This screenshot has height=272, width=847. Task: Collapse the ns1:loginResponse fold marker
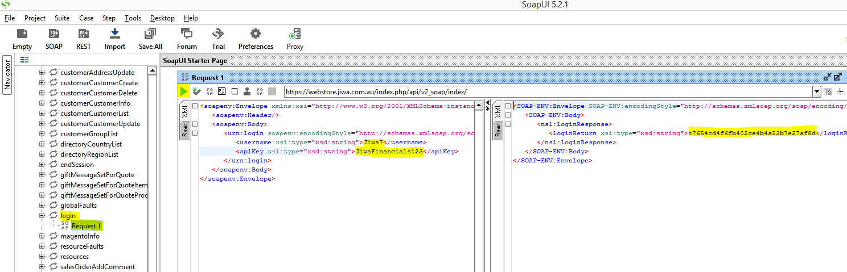coord(508,124)
